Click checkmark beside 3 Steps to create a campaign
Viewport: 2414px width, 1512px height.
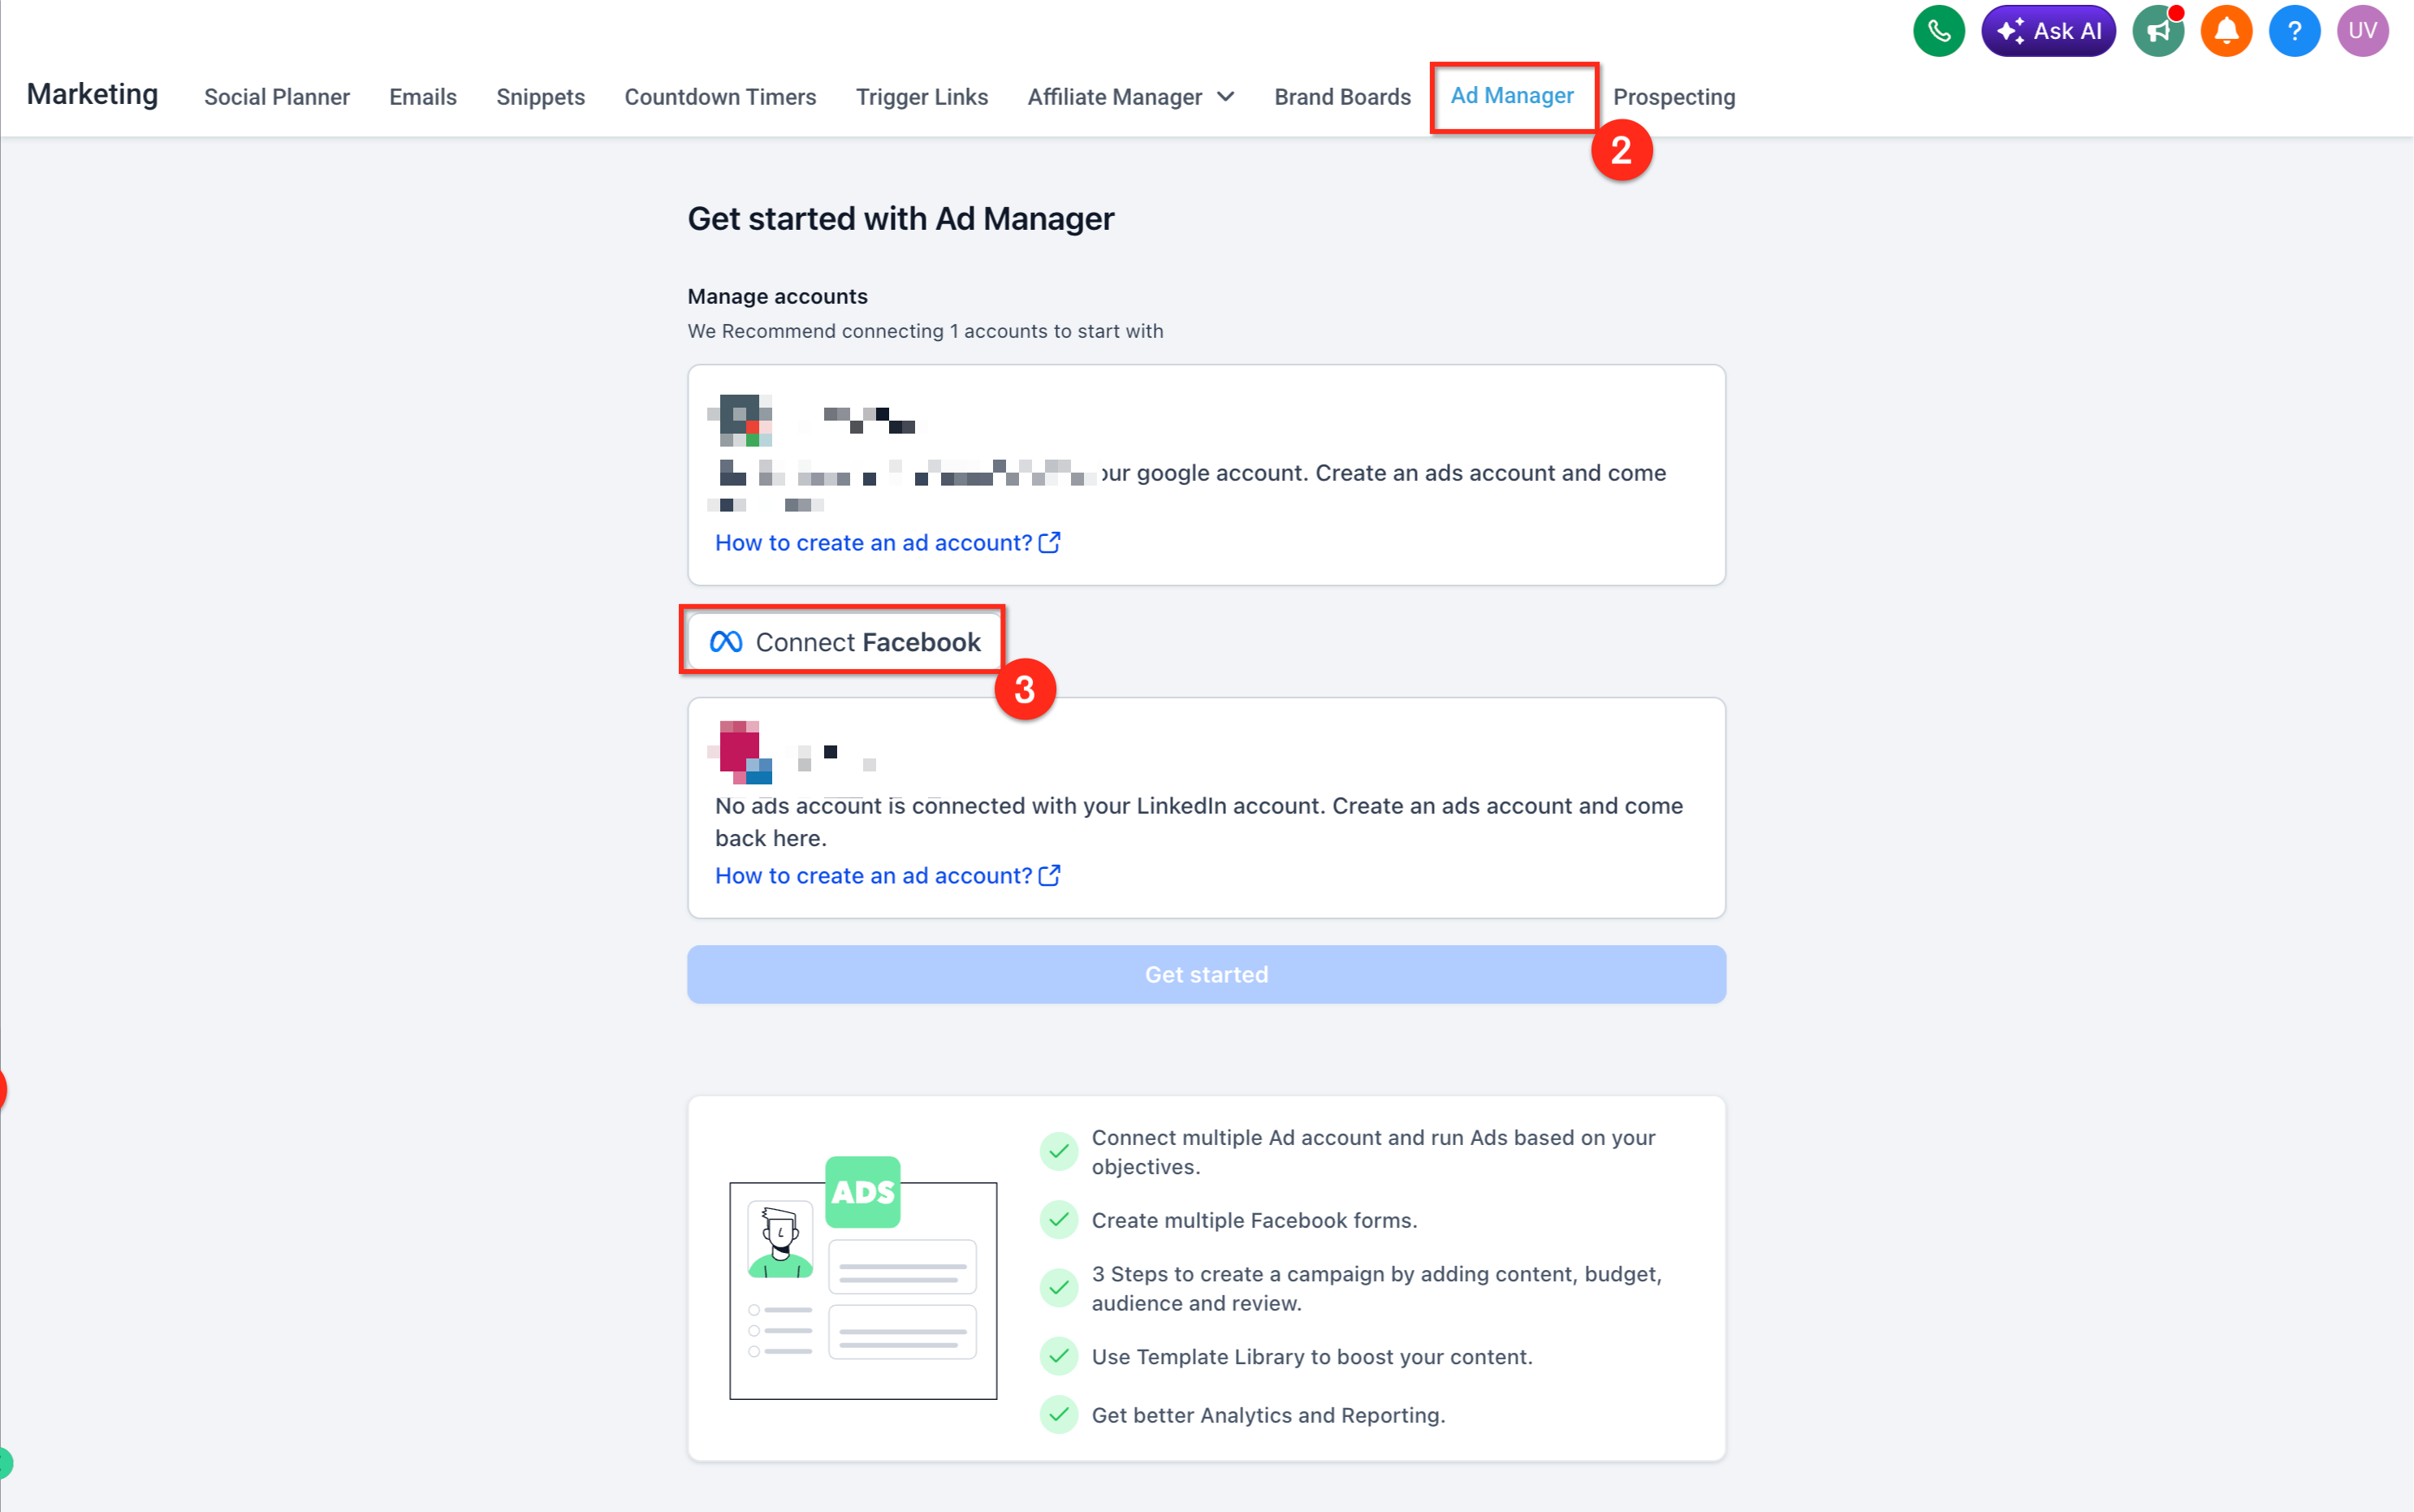coord(1058,1287)
